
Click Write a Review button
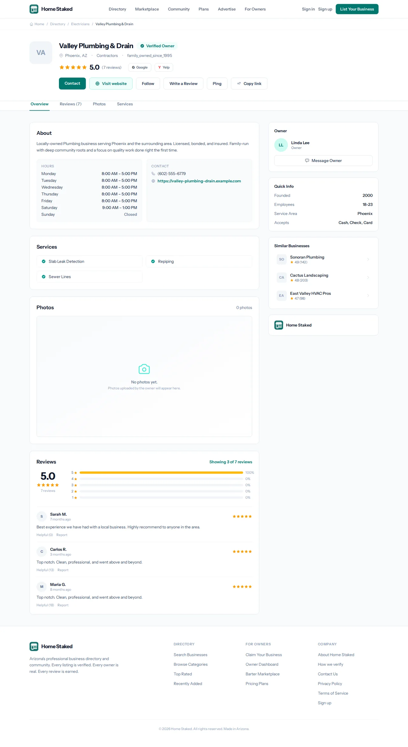(x=183, y=83)
